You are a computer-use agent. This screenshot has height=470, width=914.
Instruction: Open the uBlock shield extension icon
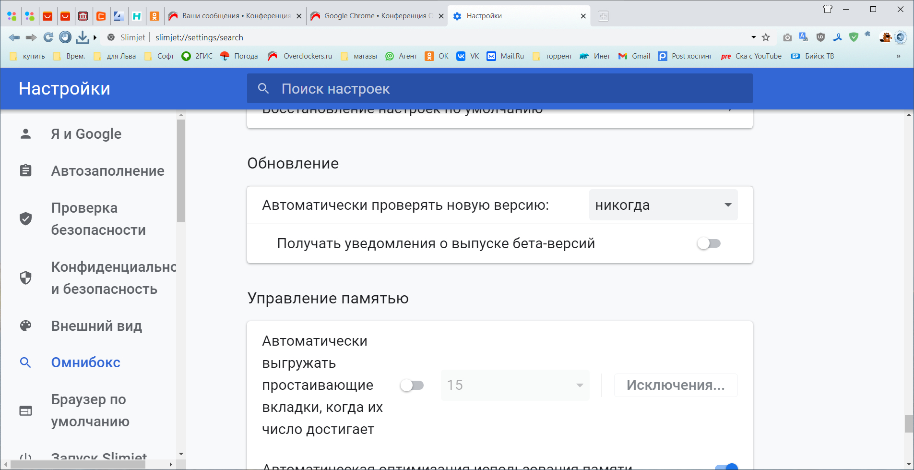point(821,37)
